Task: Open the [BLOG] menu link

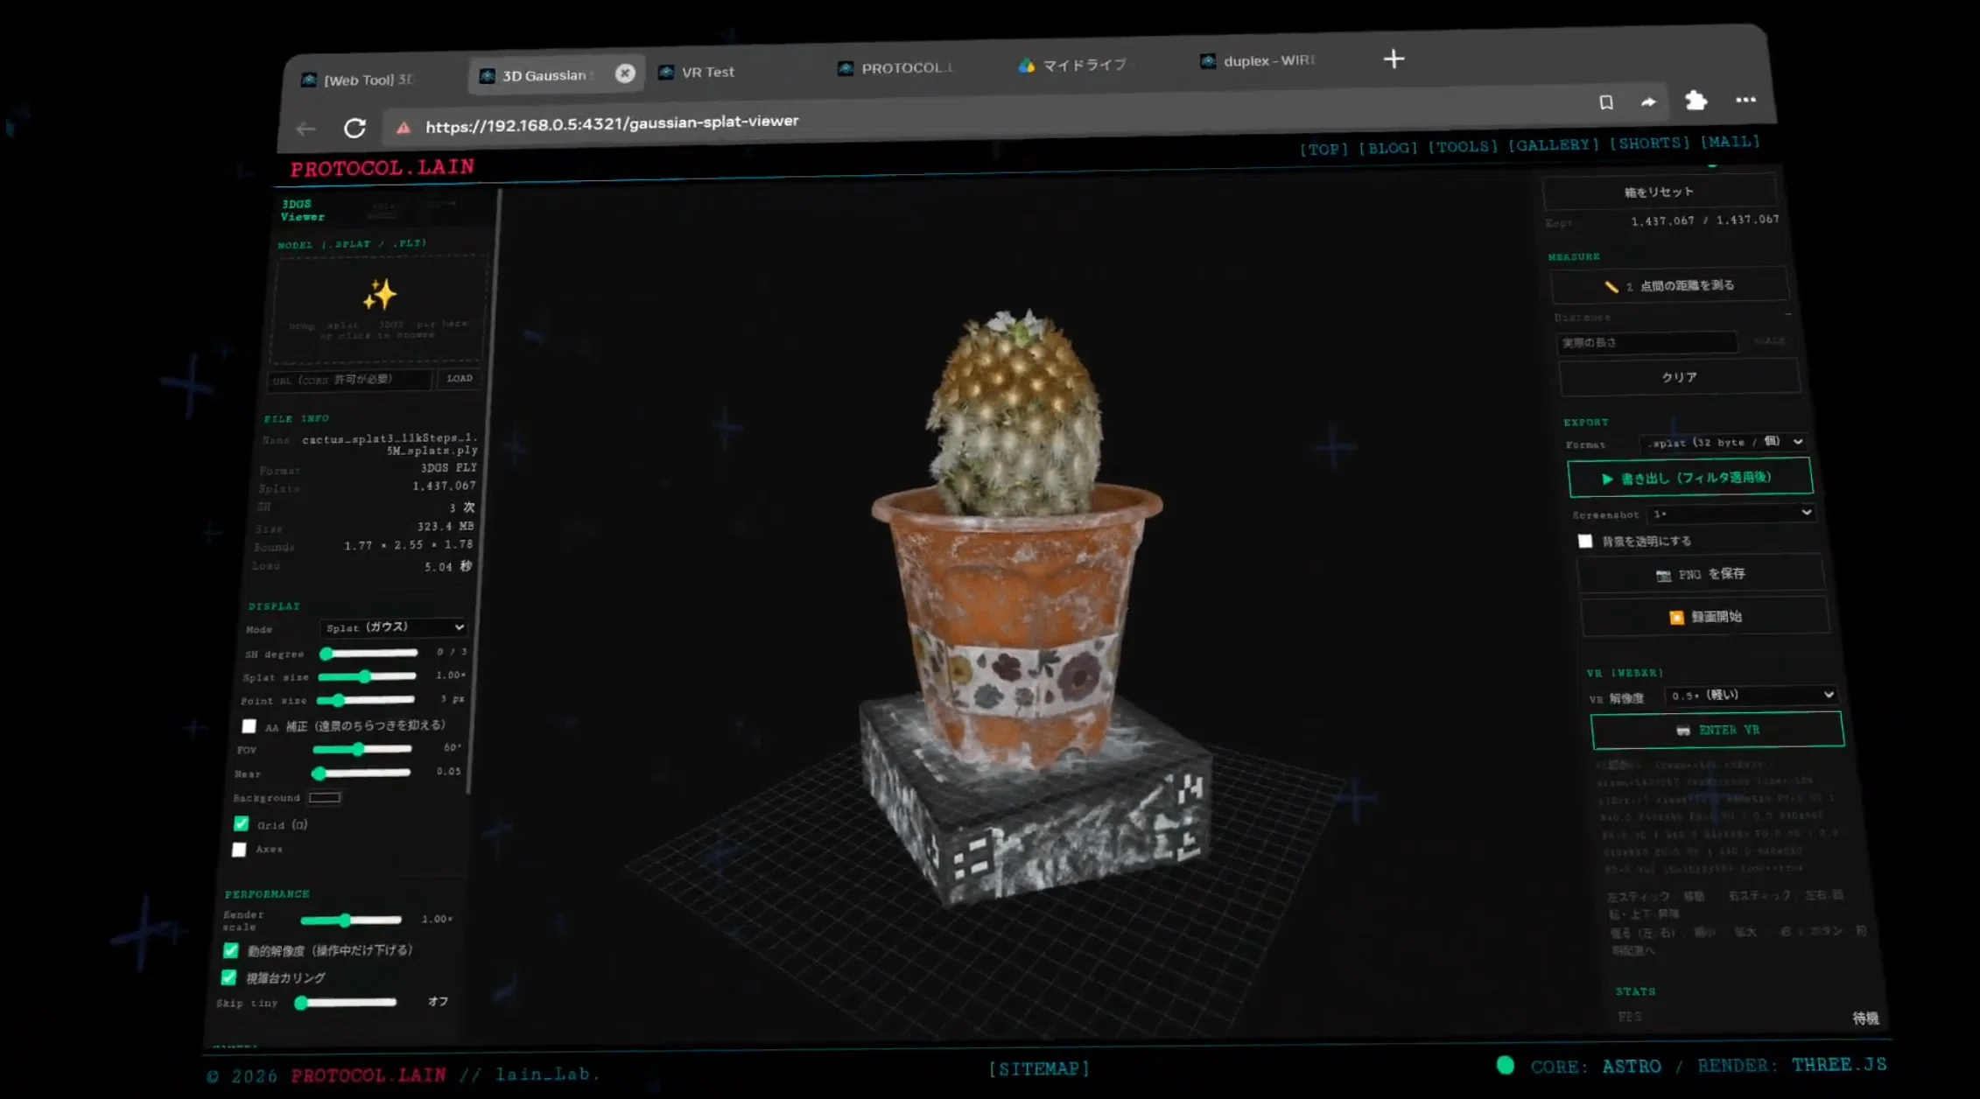Action: [1388, 148]
